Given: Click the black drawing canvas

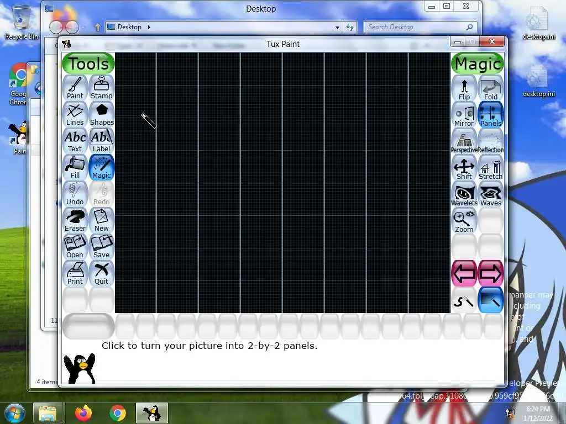Looking at the screenshot, I should click(282, 183).
